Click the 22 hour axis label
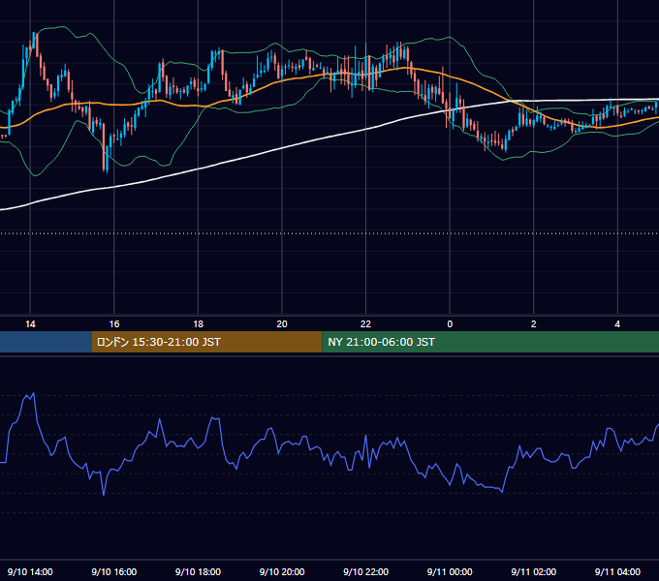Viewport: 659px width, 581px height. [365, 324]
